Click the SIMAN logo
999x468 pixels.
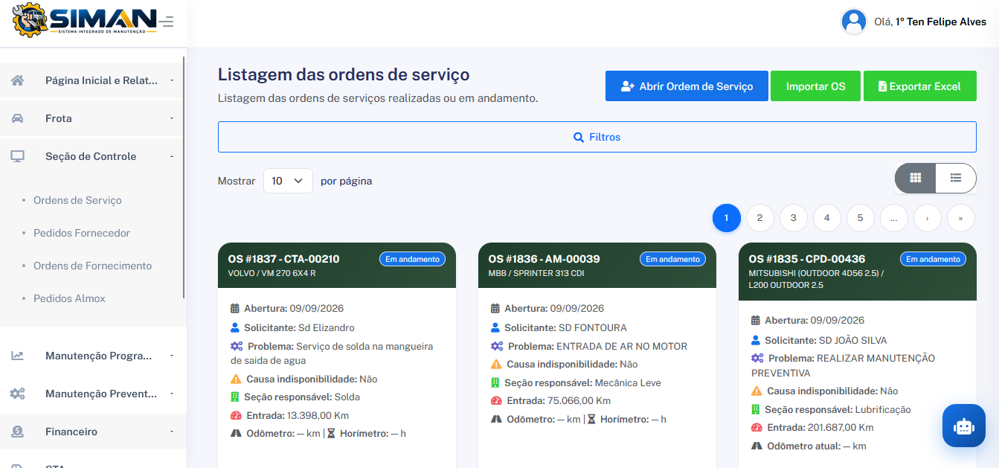tap(85, 20)
